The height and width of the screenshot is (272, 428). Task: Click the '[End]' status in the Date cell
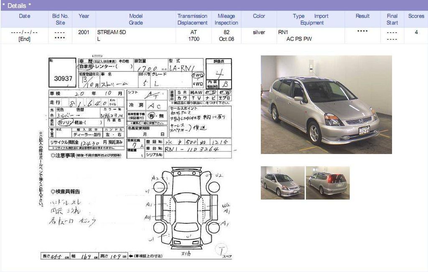point(24,39)
